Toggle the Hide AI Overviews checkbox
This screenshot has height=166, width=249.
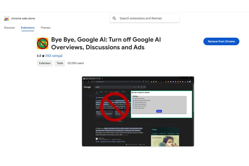(134, 98)
